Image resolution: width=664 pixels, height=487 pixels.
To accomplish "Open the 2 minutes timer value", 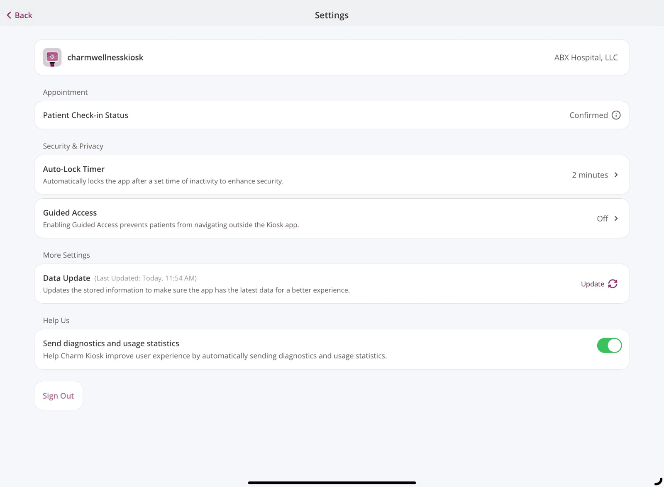I will (589, 175).
